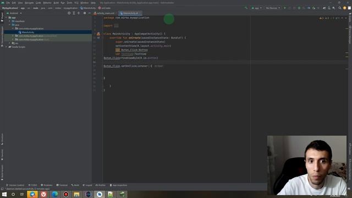Expand the Gradle Scripts node

pos(6,47)
